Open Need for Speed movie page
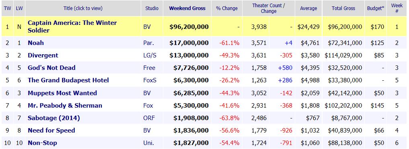This screenshot has height=149, width=409. click(x=51, y=131)
